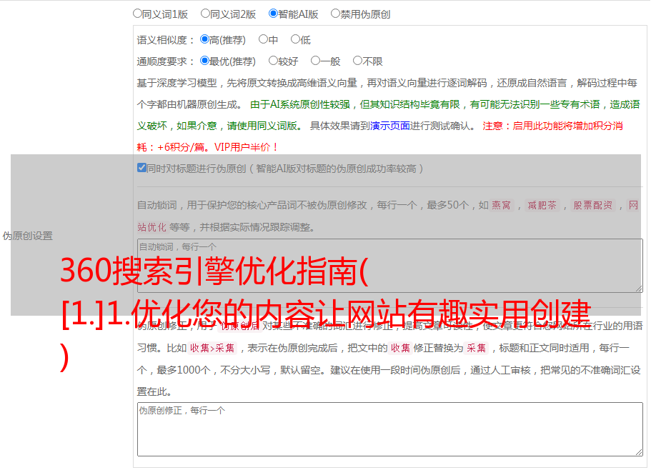Set 通顺度要求 to 不限
Viewport: 651px width, 470px height.
pos(357,61)
